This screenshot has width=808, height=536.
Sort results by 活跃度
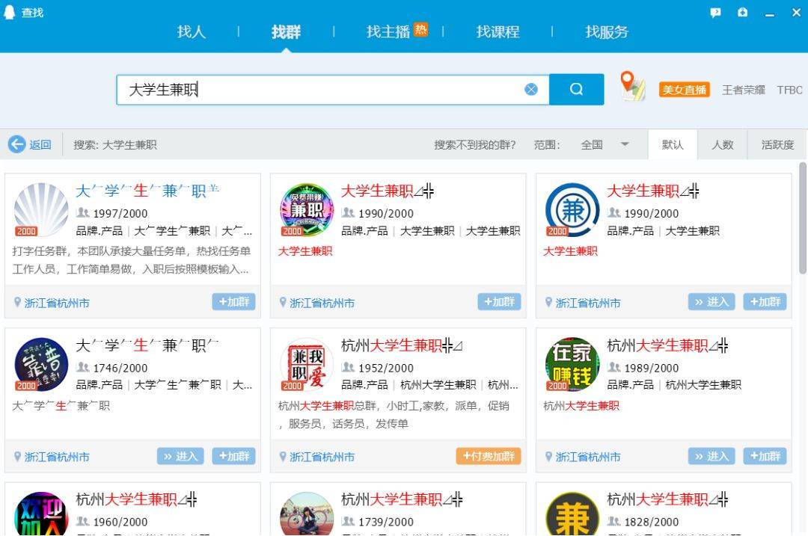pyautogui.click(x=777, y=145)
